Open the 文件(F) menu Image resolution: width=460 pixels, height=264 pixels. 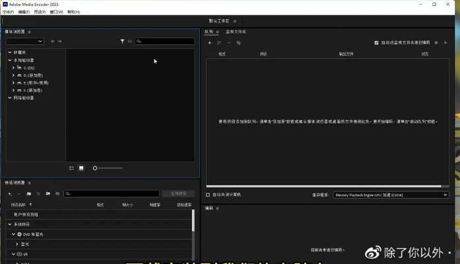point(8,12)
